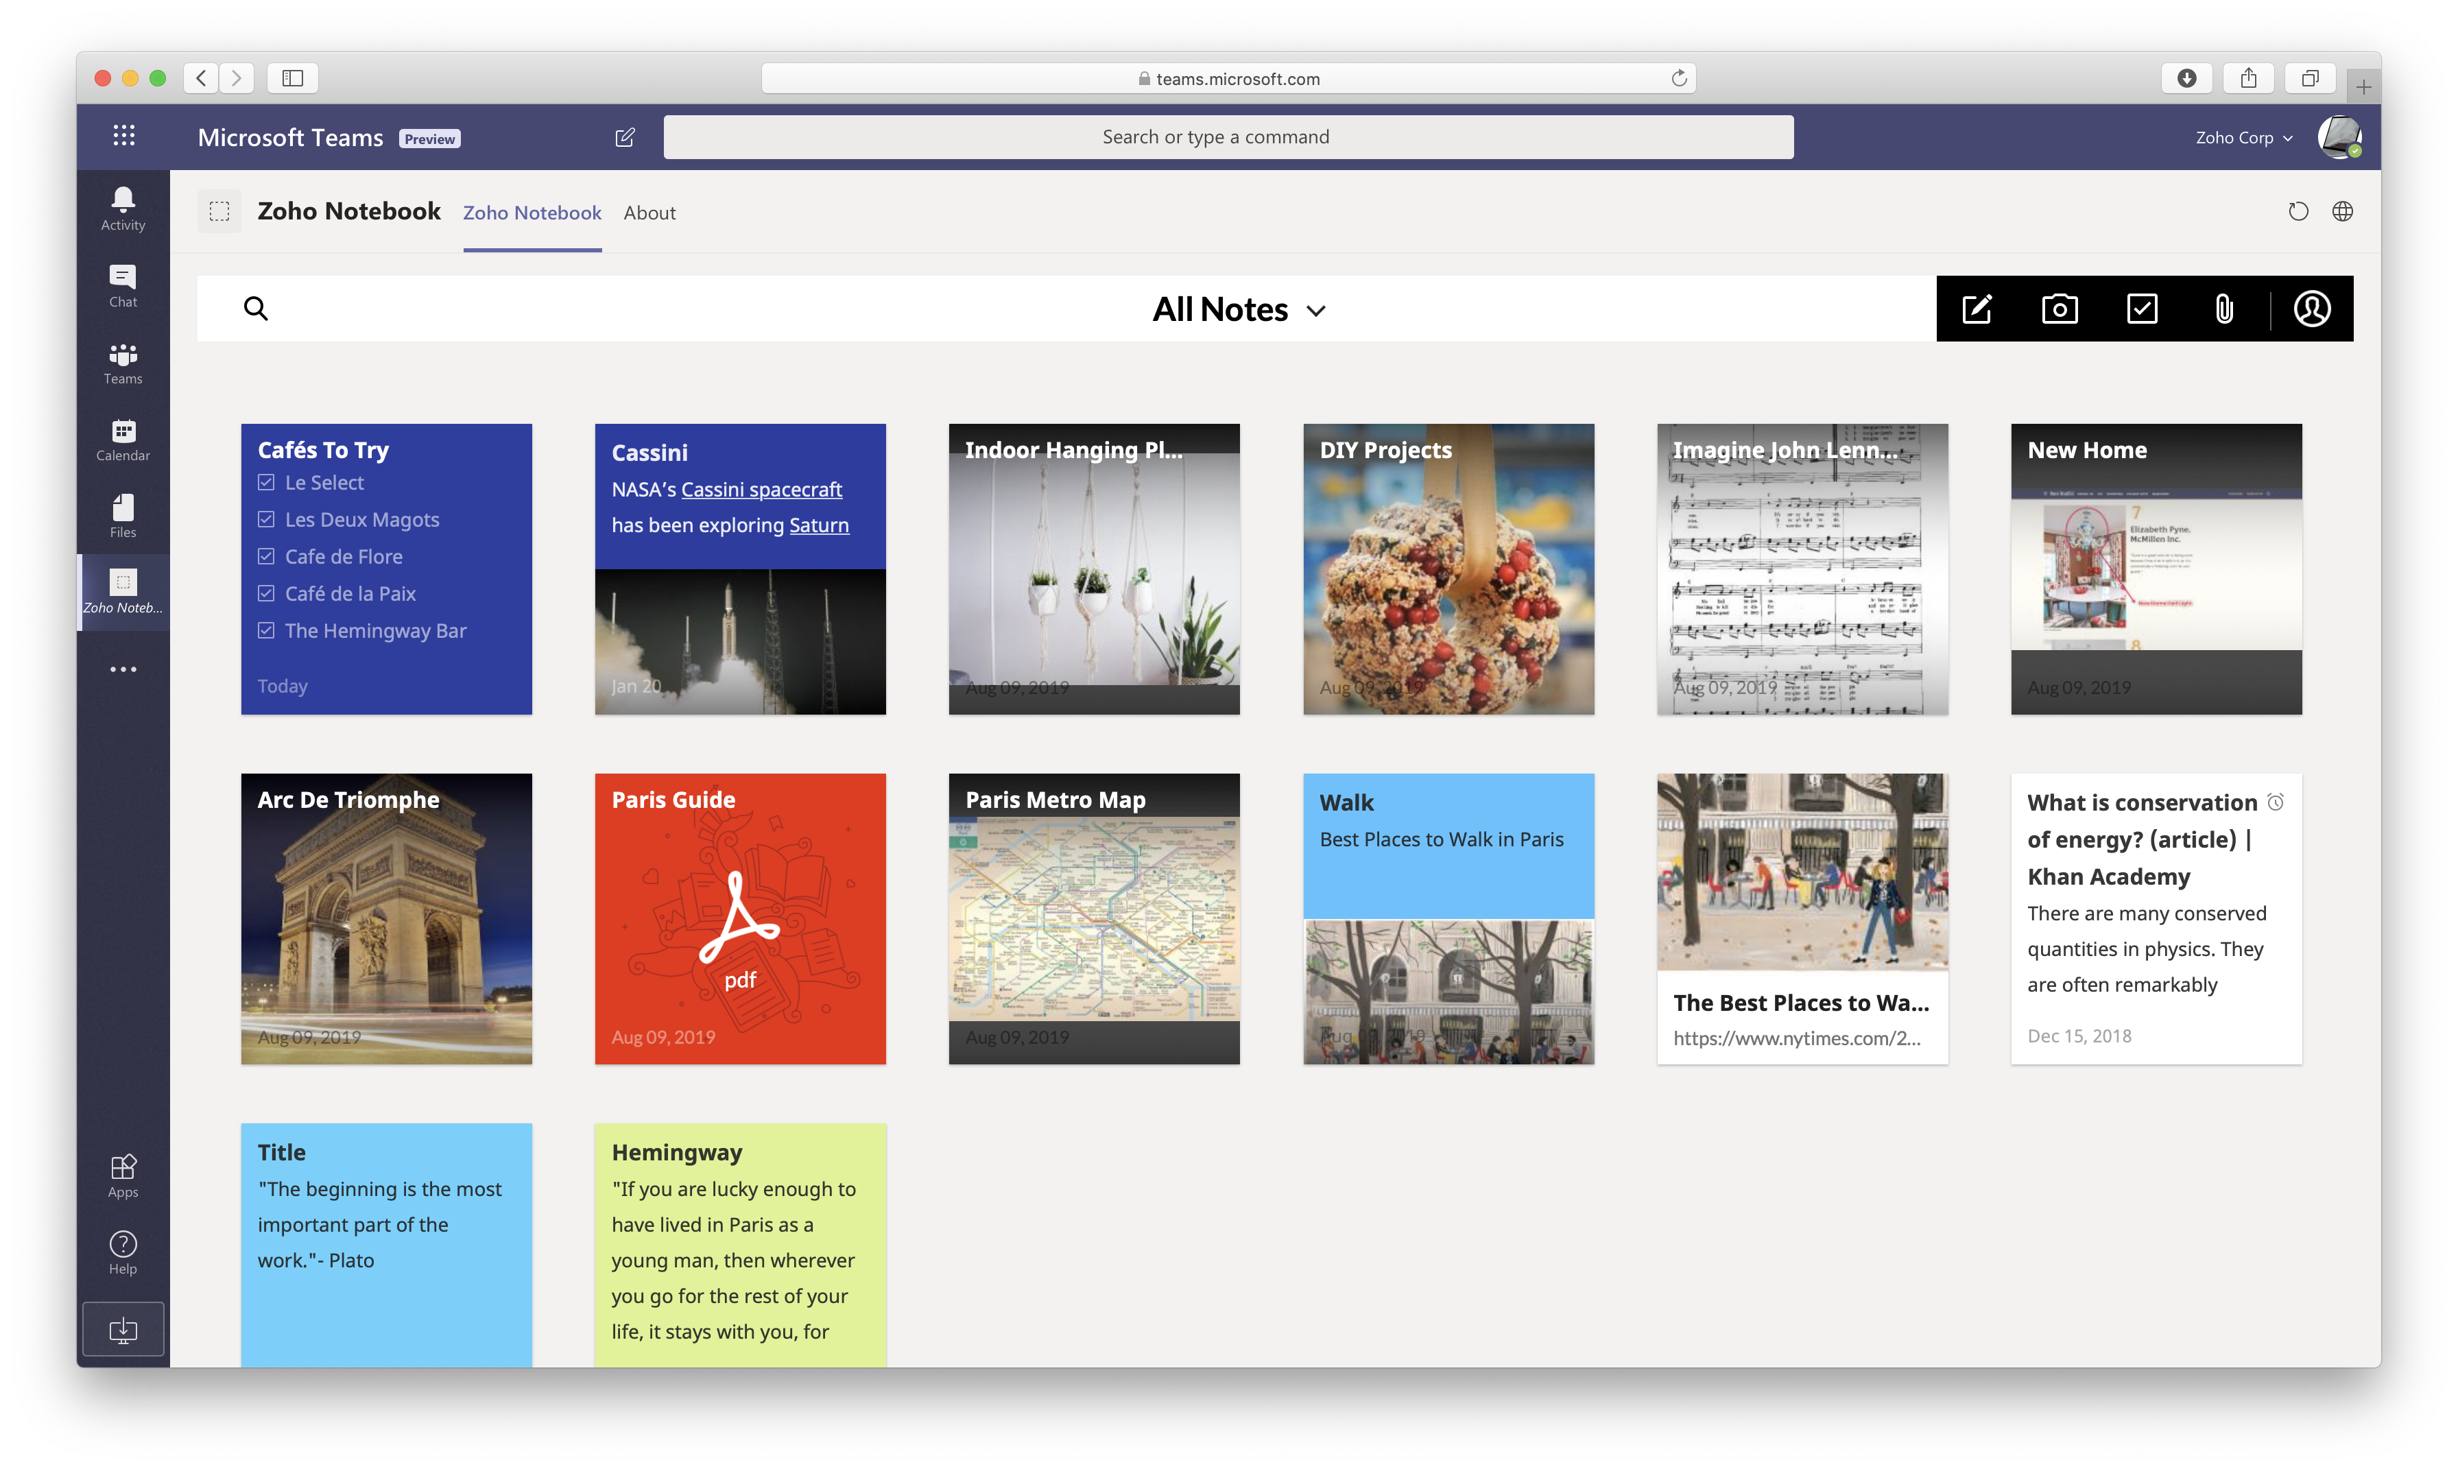
Task: Toggle the Cafe de Flore checkbox
Action: tap(266, 556)
